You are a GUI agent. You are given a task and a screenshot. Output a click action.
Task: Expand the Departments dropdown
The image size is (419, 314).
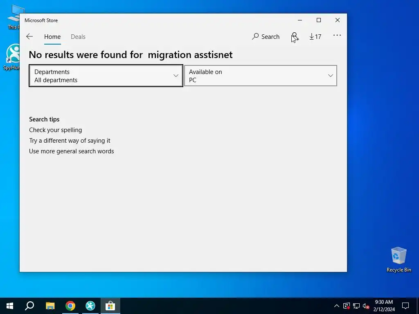106,76
